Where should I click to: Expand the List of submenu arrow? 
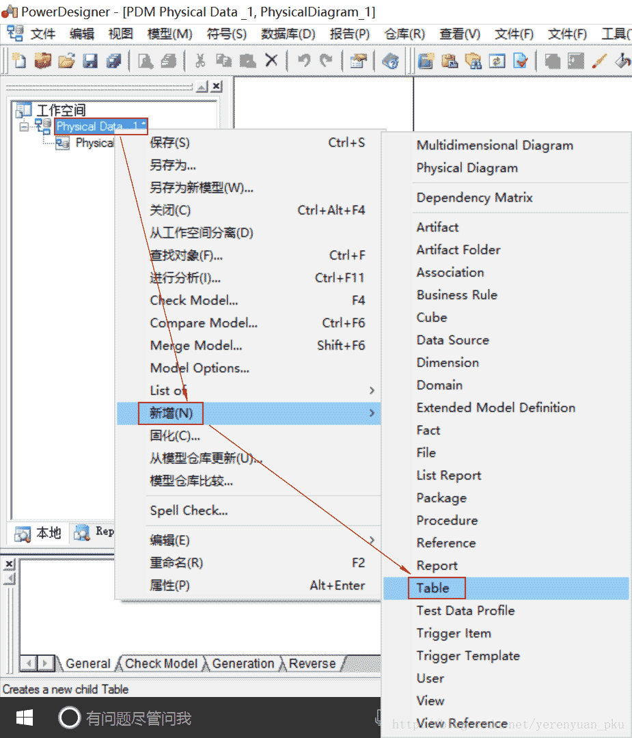coord(372,391)
